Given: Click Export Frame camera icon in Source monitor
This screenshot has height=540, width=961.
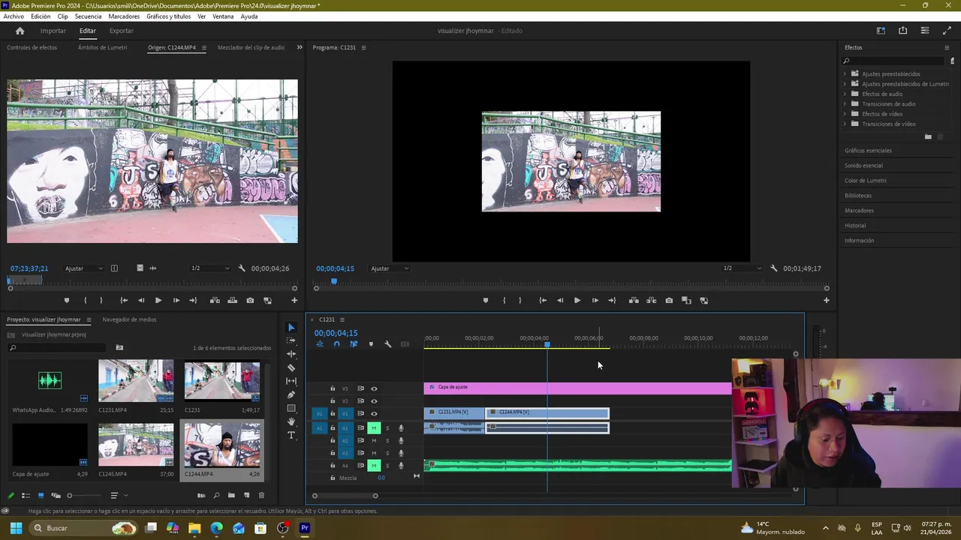Looking at the screenshot, I should (x=250, y=301).
